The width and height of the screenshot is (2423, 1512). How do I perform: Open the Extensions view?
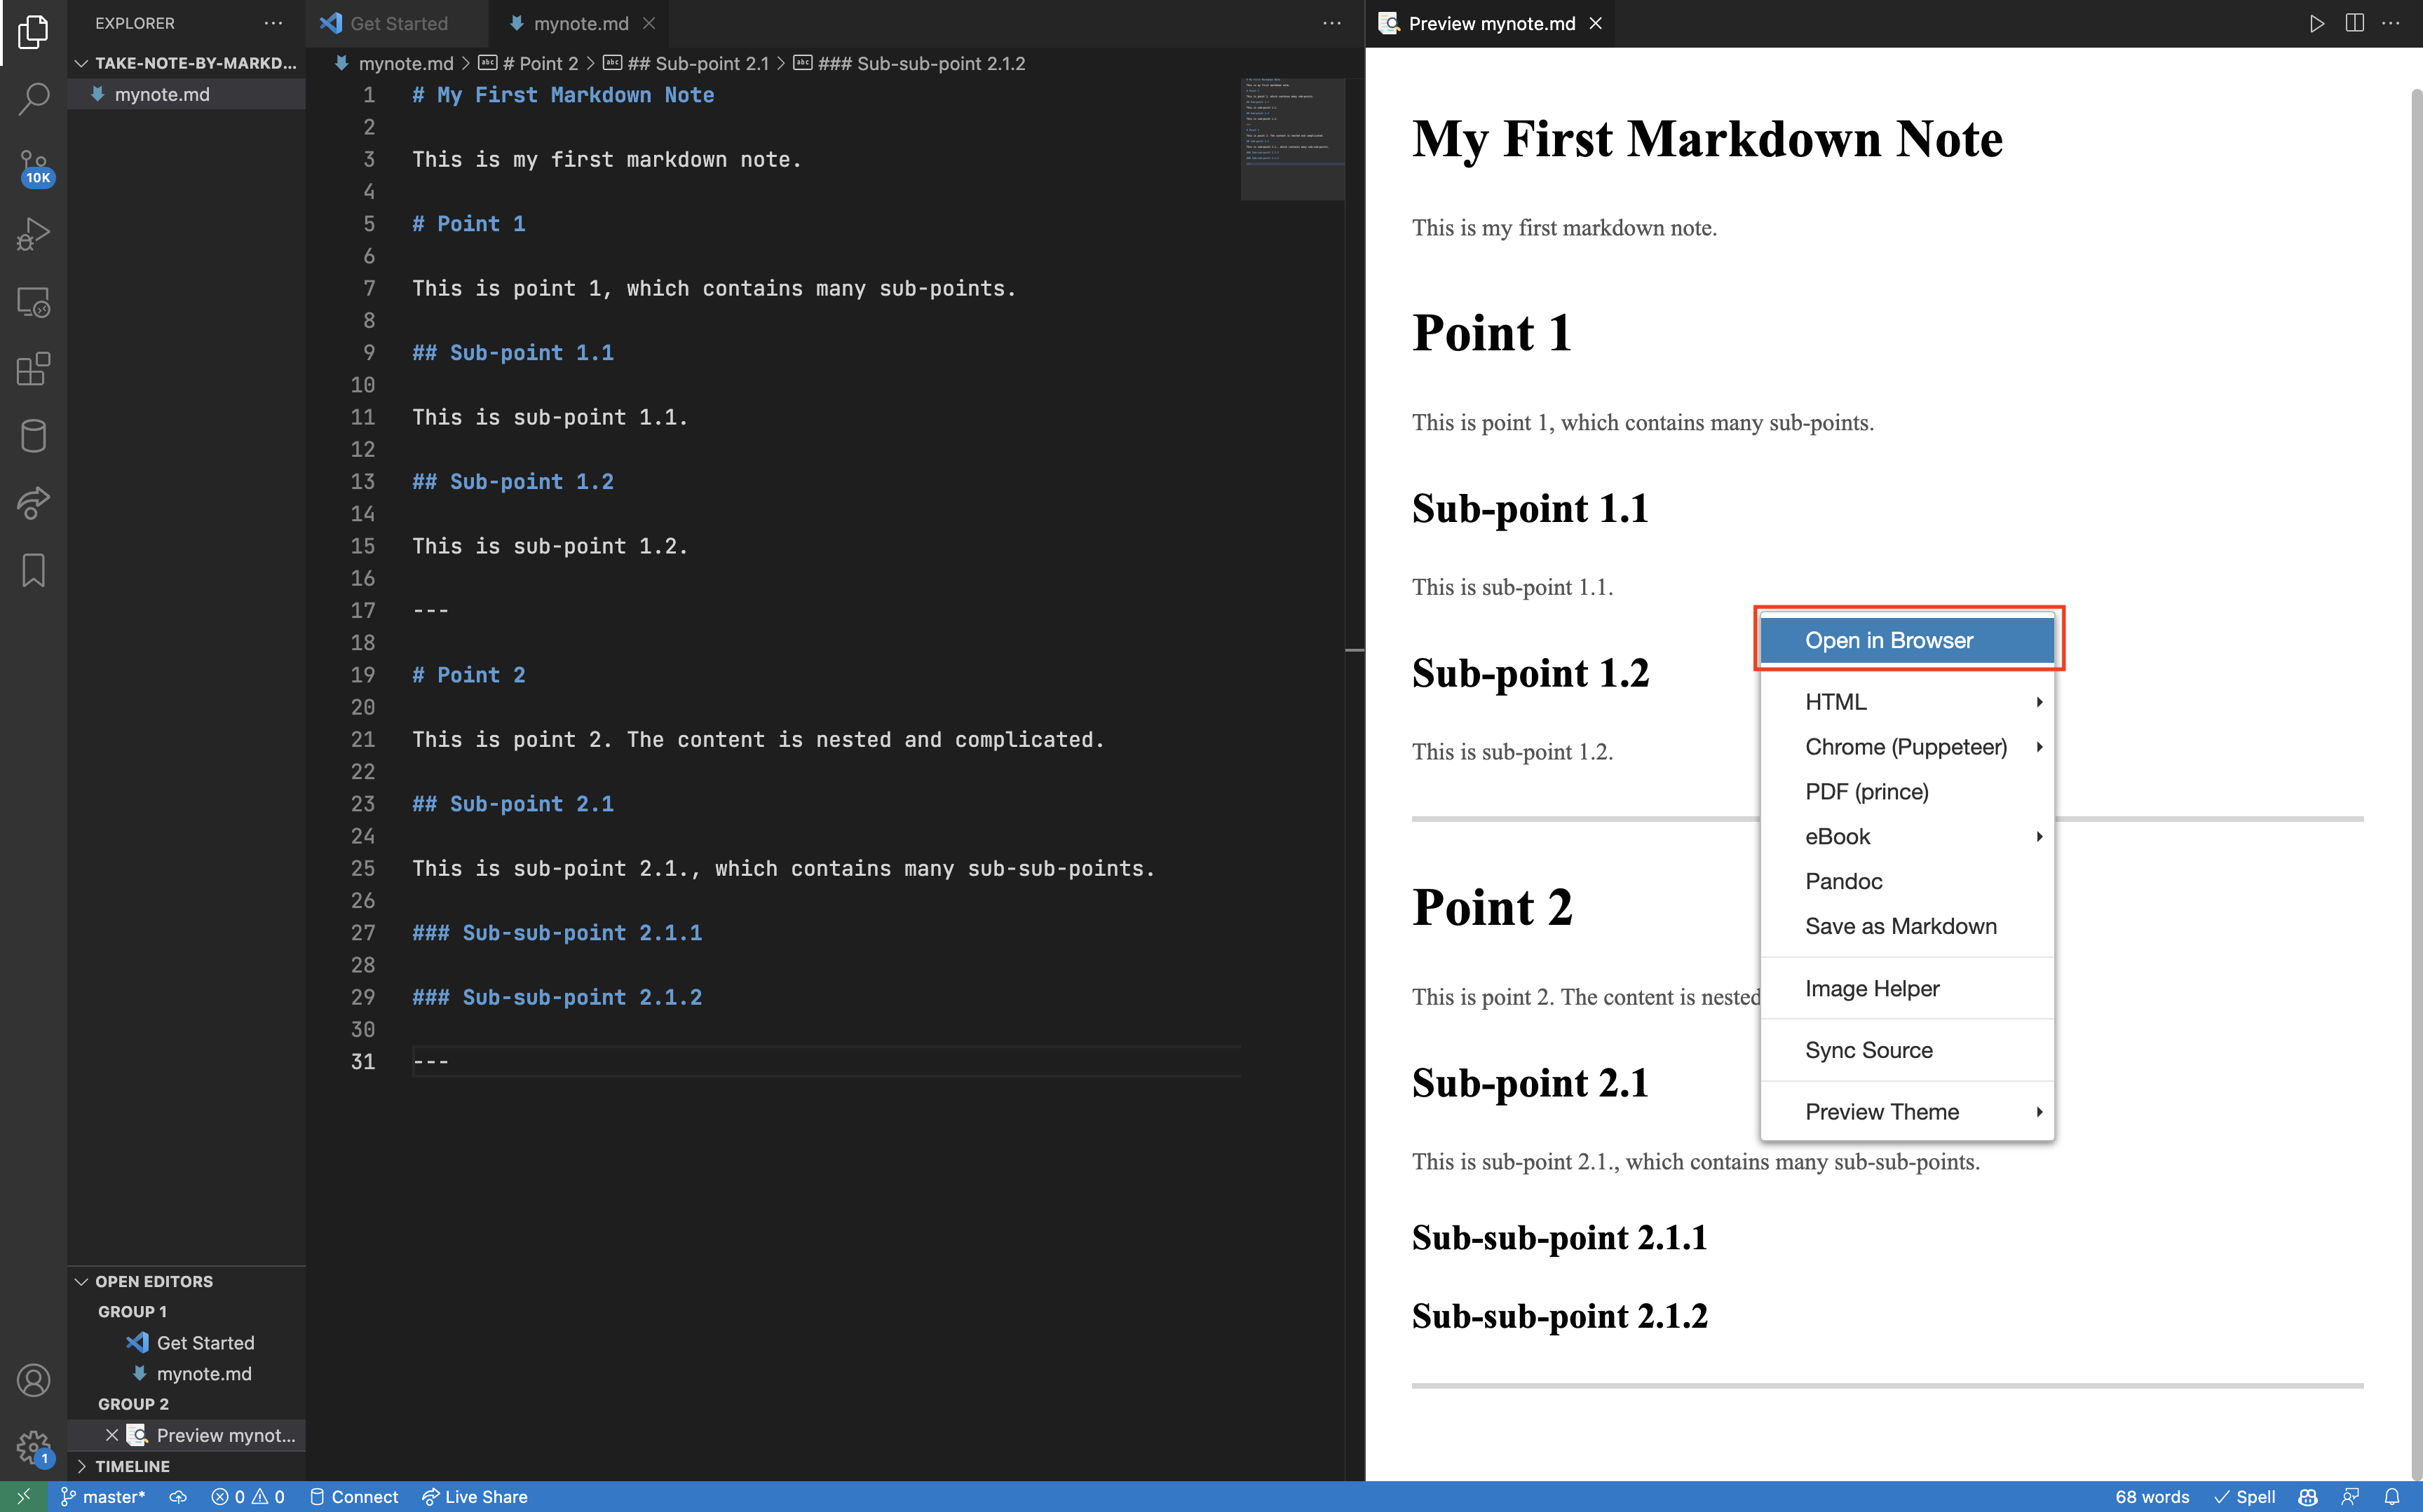[33, 369]
